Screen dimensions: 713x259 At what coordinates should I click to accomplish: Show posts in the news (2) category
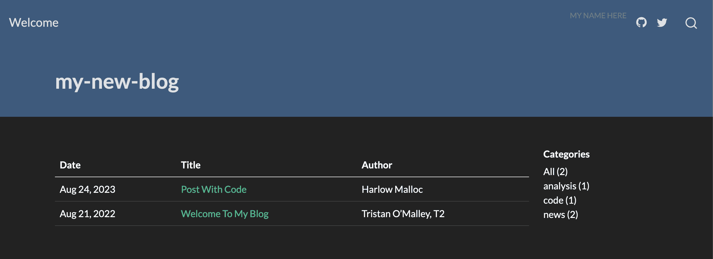[560, 215]
